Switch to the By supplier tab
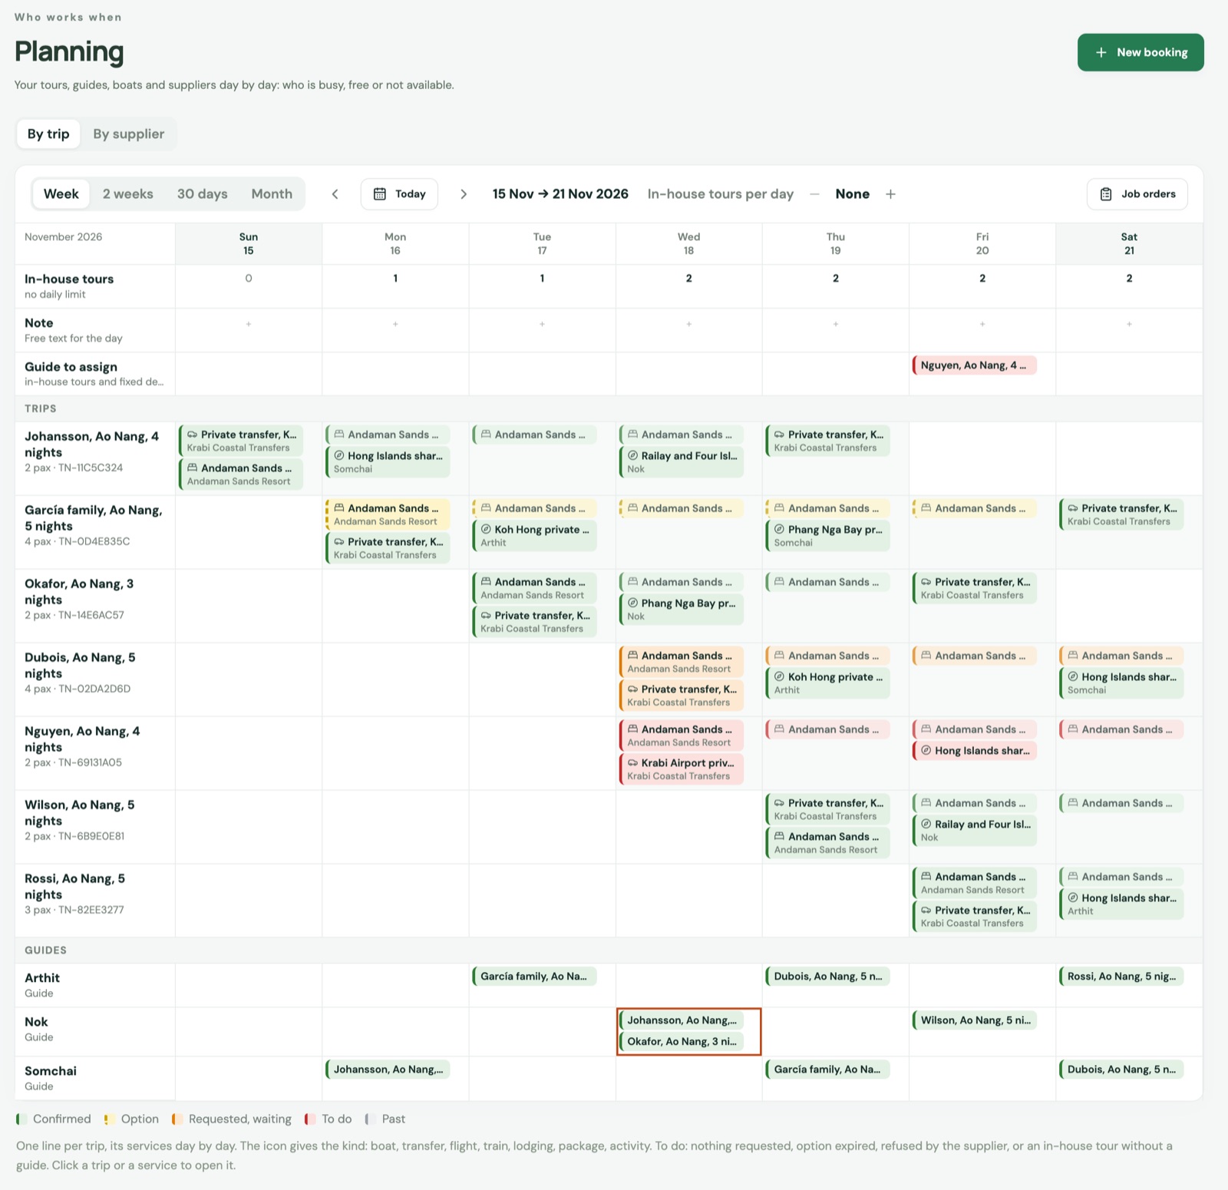 point(128,134)
